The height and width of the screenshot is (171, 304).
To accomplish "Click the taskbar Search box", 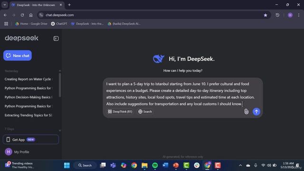I will tap(85, 165).
